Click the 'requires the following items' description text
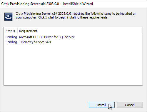This screenshot has height=112, width=147. point(104,14)
